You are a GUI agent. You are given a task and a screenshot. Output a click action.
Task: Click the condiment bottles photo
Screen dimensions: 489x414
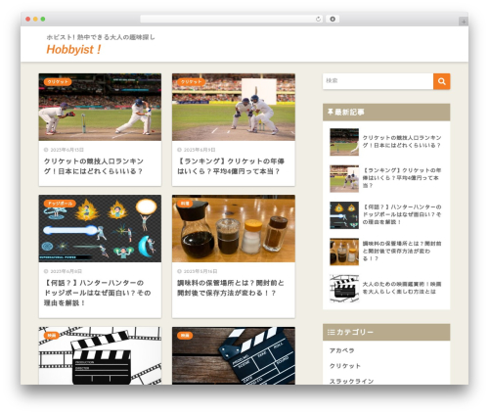[234, 228]
